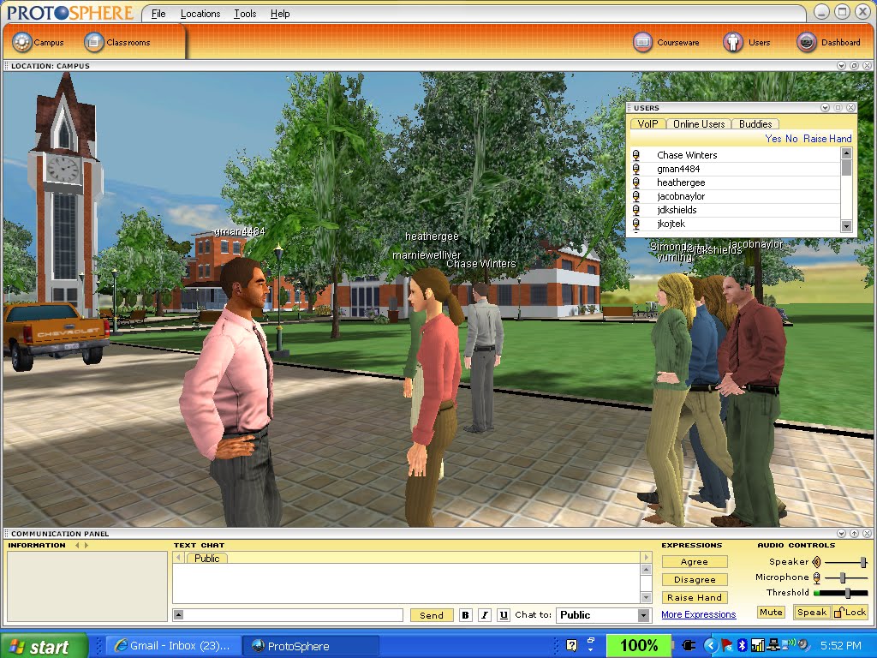
Task: Go to the next Information item arrow
Action: coord(87,545)
